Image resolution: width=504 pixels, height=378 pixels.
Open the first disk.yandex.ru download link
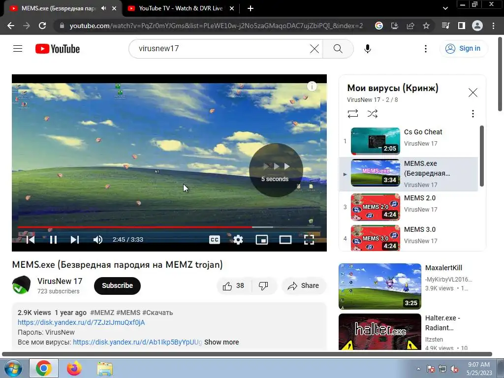coord(81,322)
